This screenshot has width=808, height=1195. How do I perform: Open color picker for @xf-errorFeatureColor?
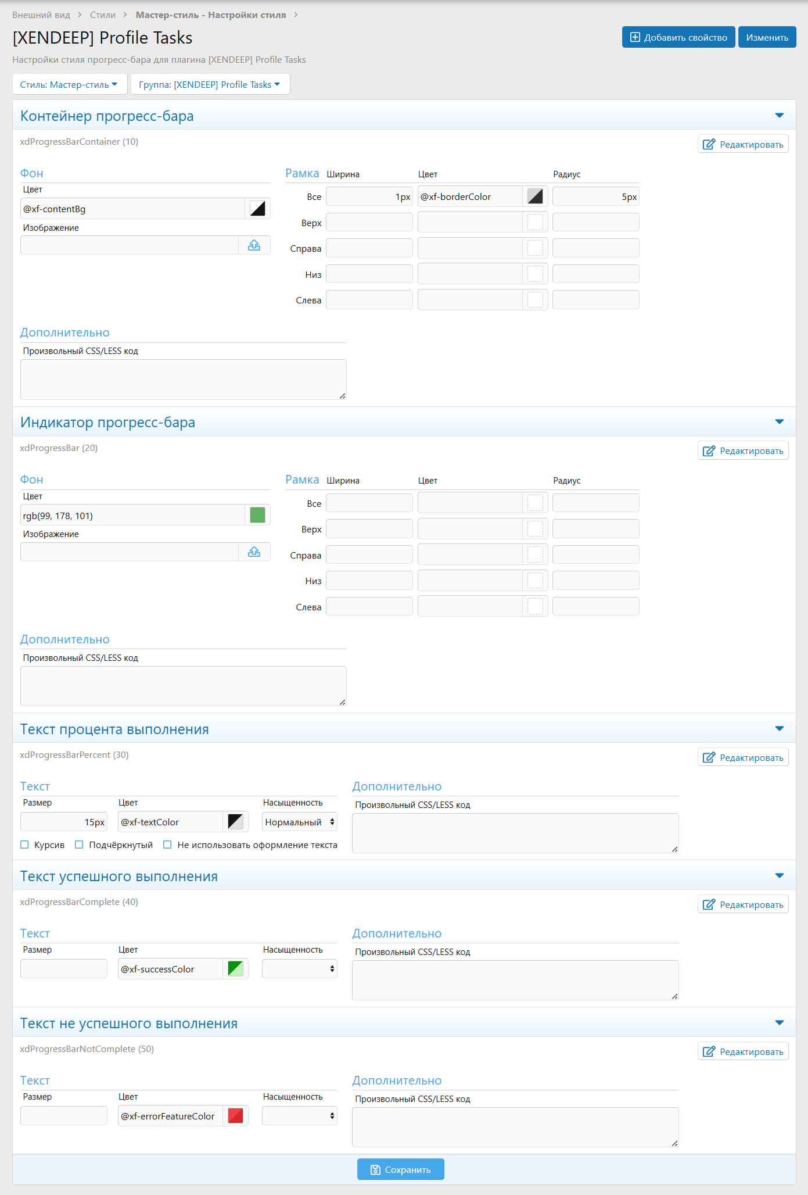pyautogui.click(x=235, y=1116)
